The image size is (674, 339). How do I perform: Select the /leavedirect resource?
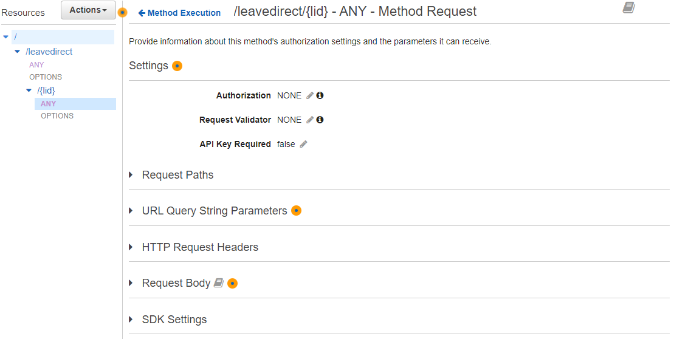click(x=49, y=52)
